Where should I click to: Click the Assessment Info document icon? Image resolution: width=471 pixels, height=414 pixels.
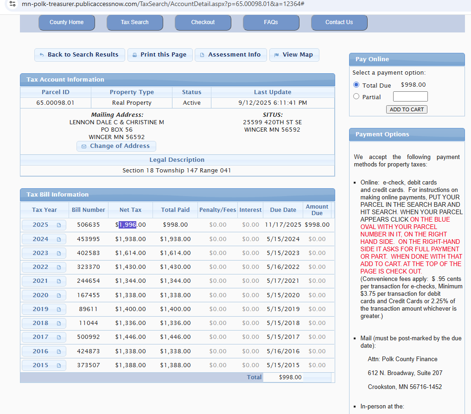pyautogui.click(x=202, y=55)
